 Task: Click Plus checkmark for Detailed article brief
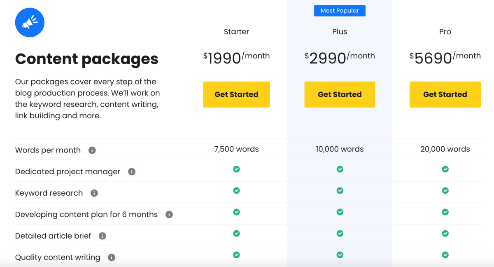[340, 233]
